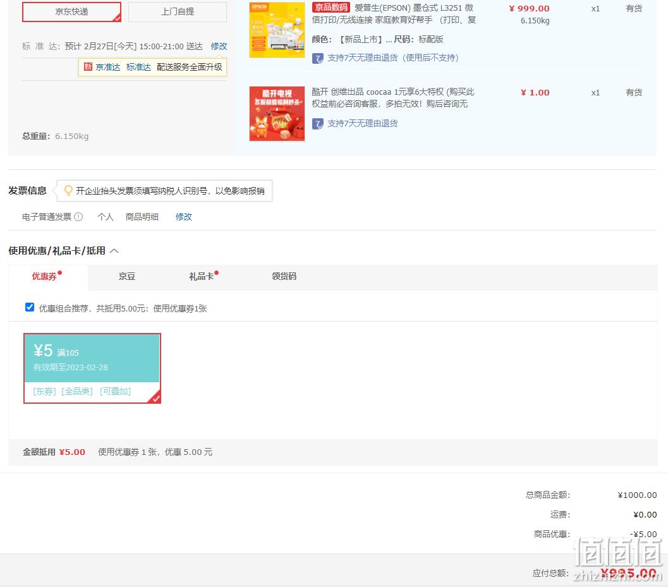668x587 pixels.
Task: Click the ¥ 999.00 price text
Action: pos(529,8)
